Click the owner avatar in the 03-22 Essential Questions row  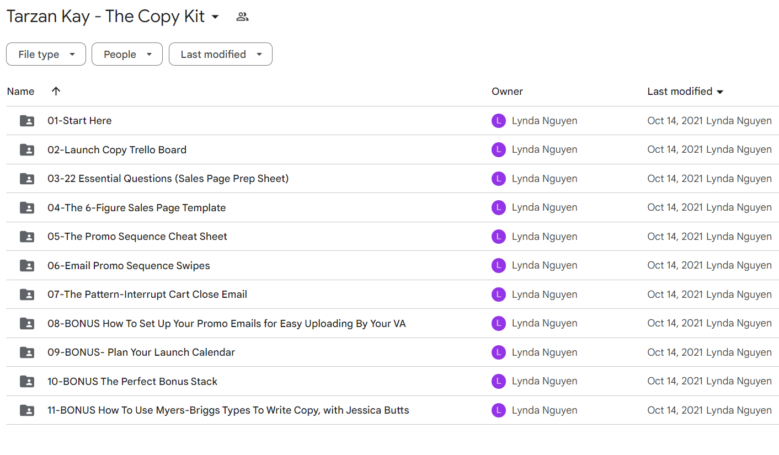tap(499, 179)
